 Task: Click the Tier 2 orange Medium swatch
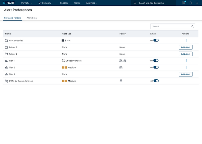click(x=64, y=67)
